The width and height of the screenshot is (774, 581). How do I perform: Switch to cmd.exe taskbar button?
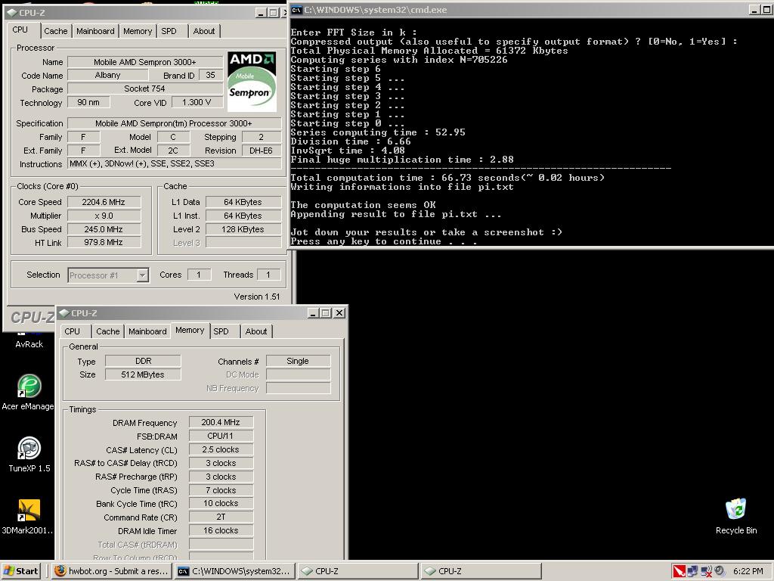click(x=235, y=571)
